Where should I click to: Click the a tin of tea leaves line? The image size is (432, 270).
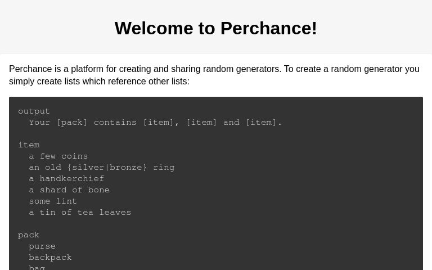click(x=80, y=213)
